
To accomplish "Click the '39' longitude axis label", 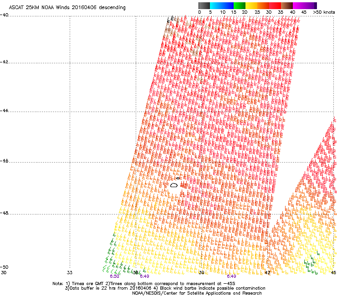I will pyautogui.click(x=201, y=273).
